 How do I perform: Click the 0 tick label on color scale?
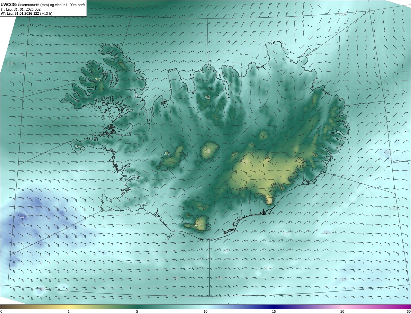pos(1,311)
